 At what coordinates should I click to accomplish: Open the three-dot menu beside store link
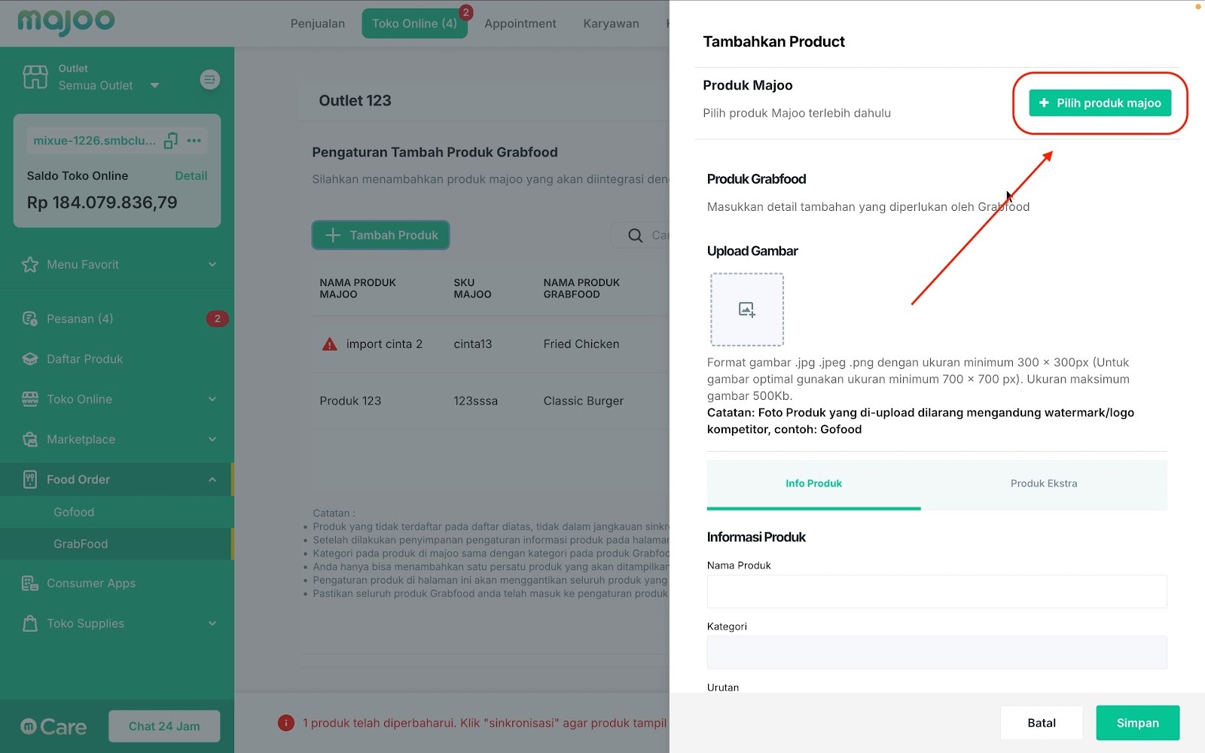coord(194,140)
